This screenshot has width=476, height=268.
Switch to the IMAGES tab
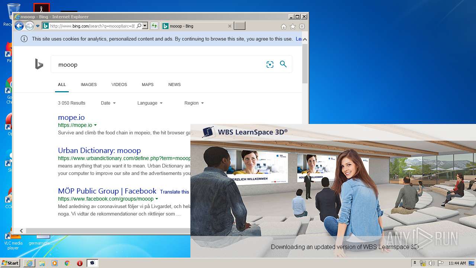(x=89, y=84)
